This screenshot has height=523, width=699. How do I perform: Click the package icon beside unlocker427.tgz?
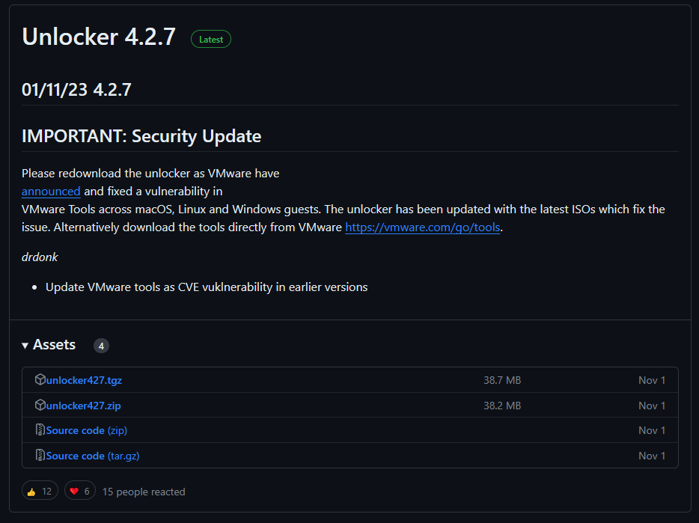[40, 379]
